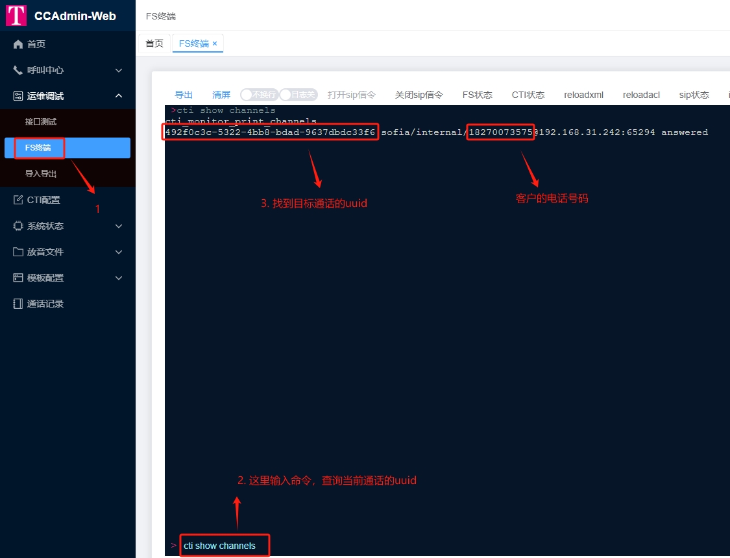Open 接口测试 in the sidebar
Image resolution: width=730 pixels, height=558 pixels.
point(41,122)
